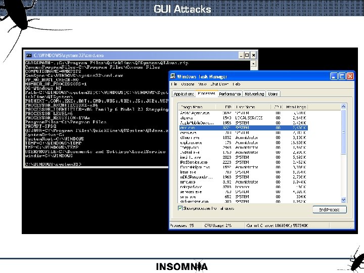The image size is (364, 273).
Task: Sort processes by CPU column header
Action: pyautogui.click(x=277, y=107)
